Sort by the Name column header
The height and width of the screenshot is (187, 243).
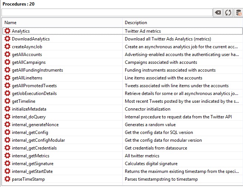click(x=62, y=23)
